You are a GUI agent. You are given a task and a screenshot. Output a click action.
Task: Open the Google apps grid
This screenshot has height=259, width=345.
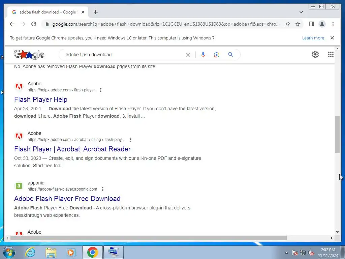pos(331,54)
